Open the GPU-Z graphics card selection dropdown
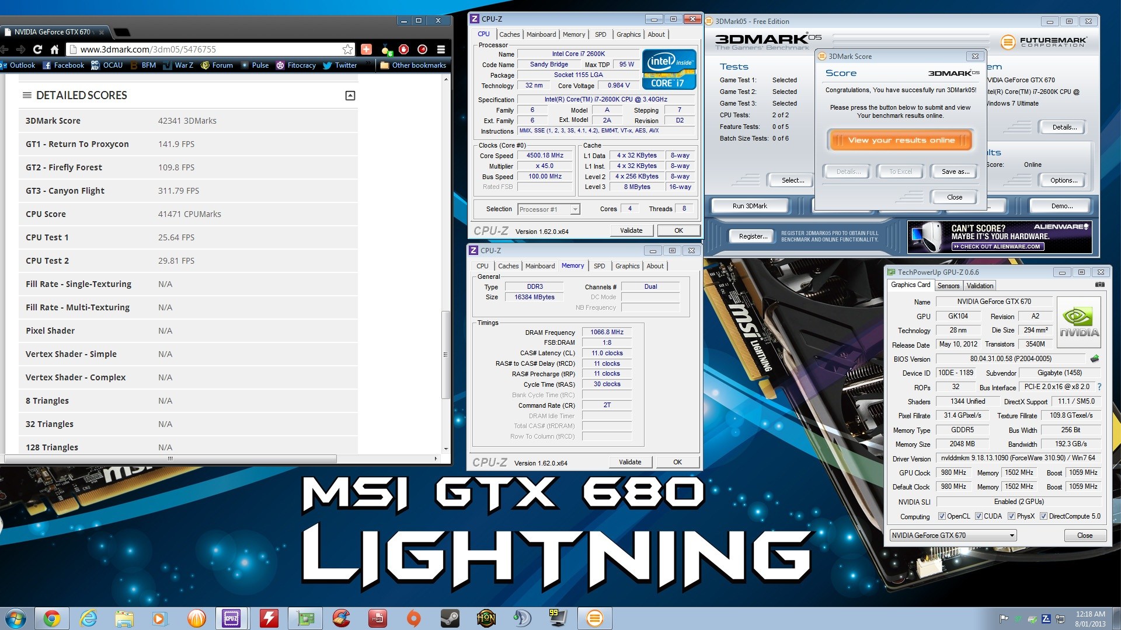The width and height of the screenshot is (1121, 630). pos(953,535)
